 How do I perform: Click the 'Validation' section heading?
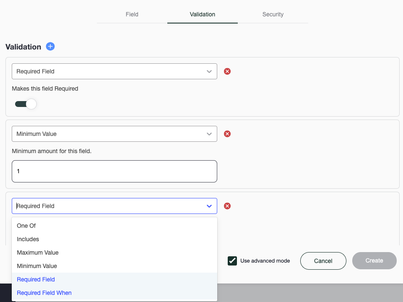(x=23, y=47)
